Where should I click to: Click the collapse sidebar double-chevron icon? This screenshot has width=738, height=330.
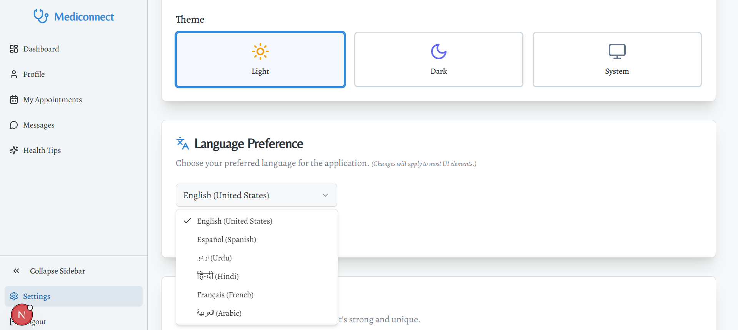point(16,271)
